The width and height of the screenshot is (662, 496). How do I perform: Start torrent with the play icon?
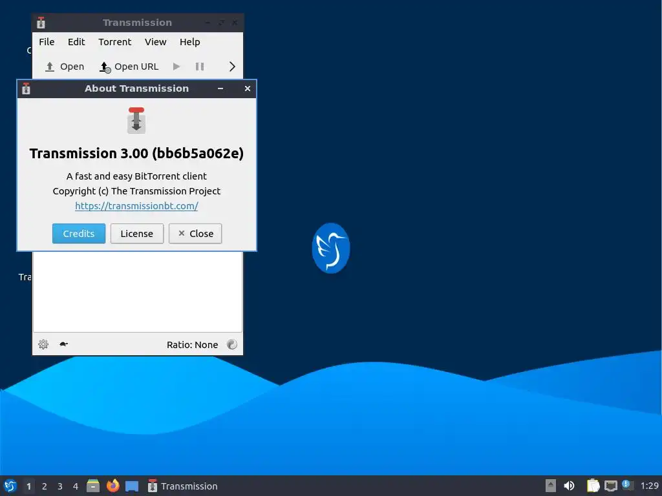point(176,67)
